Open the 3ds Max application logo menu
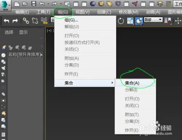The width and height of the screenshot is (182, 140). (x=5, y=5)
